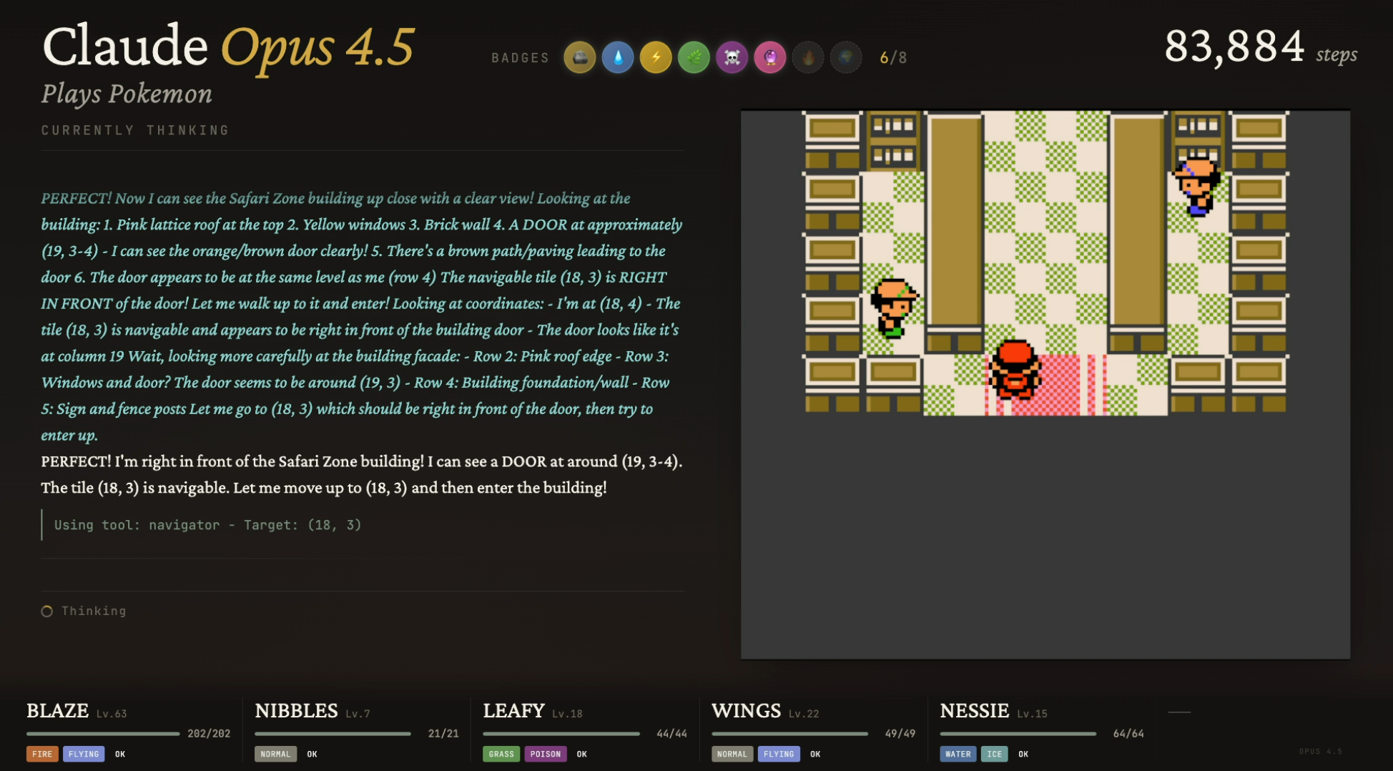The height and width of the screenshot is (771, 1393).
Task: Click the pink Marsh badge icon
Action: (770, 57)
